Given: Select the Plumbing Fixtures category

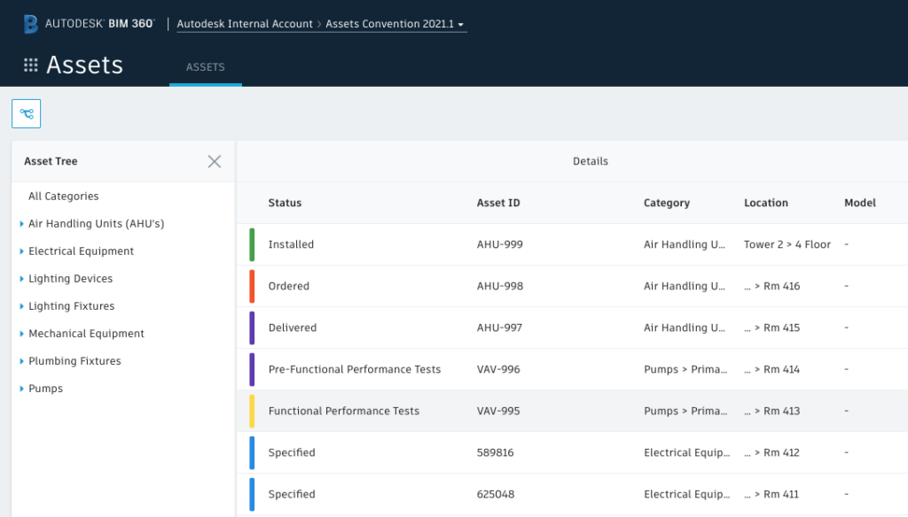Looking at the screenshot, I should click(x=75, y=360).
